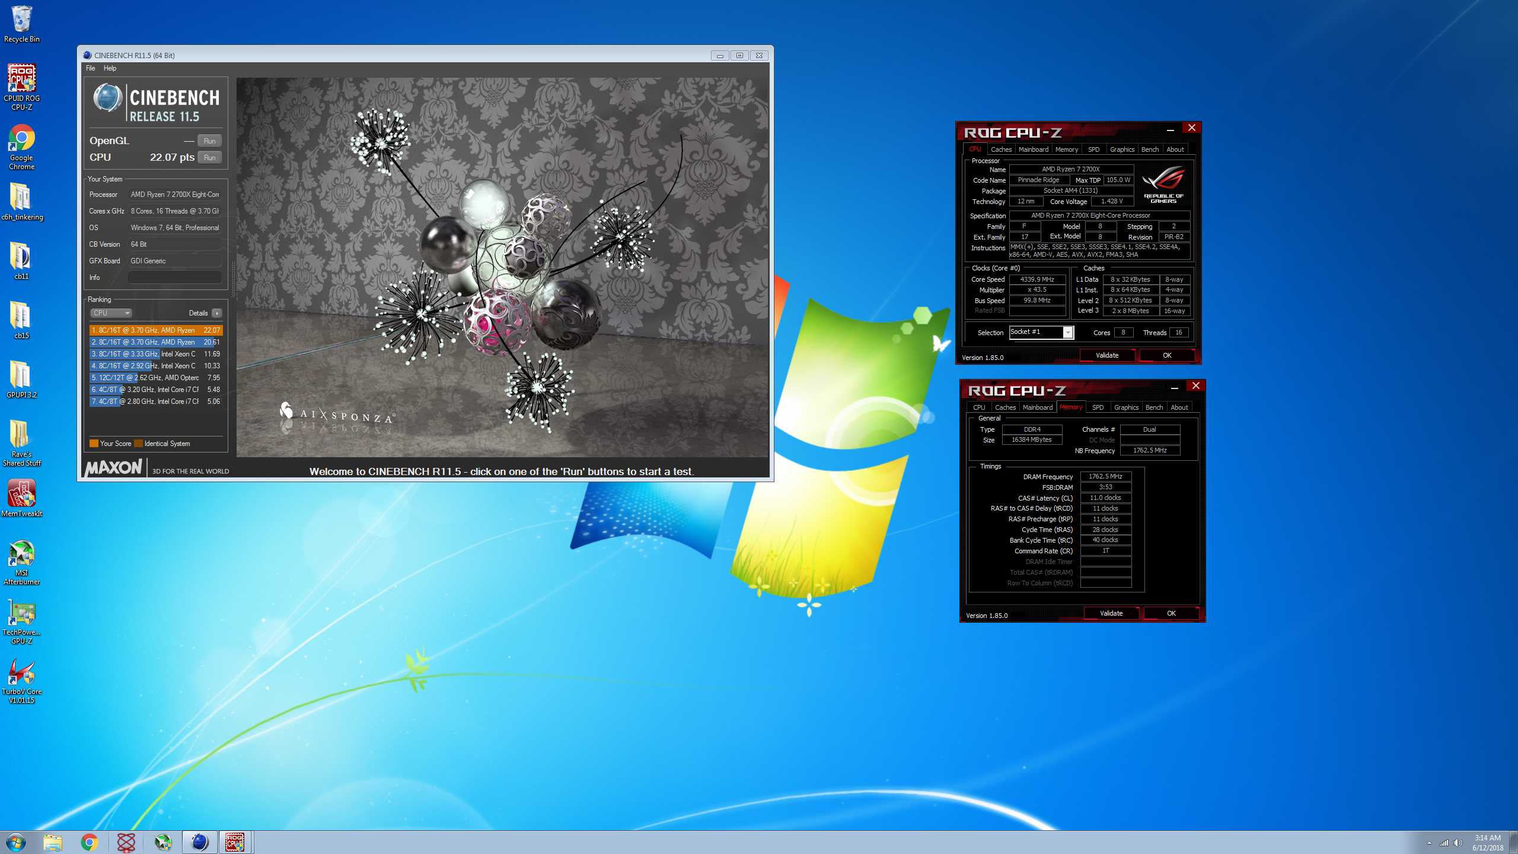Viewport: 1518px width, 854px height.
Task: Click Validate in upper CPU-Z window
Action: pos(1106,355)
